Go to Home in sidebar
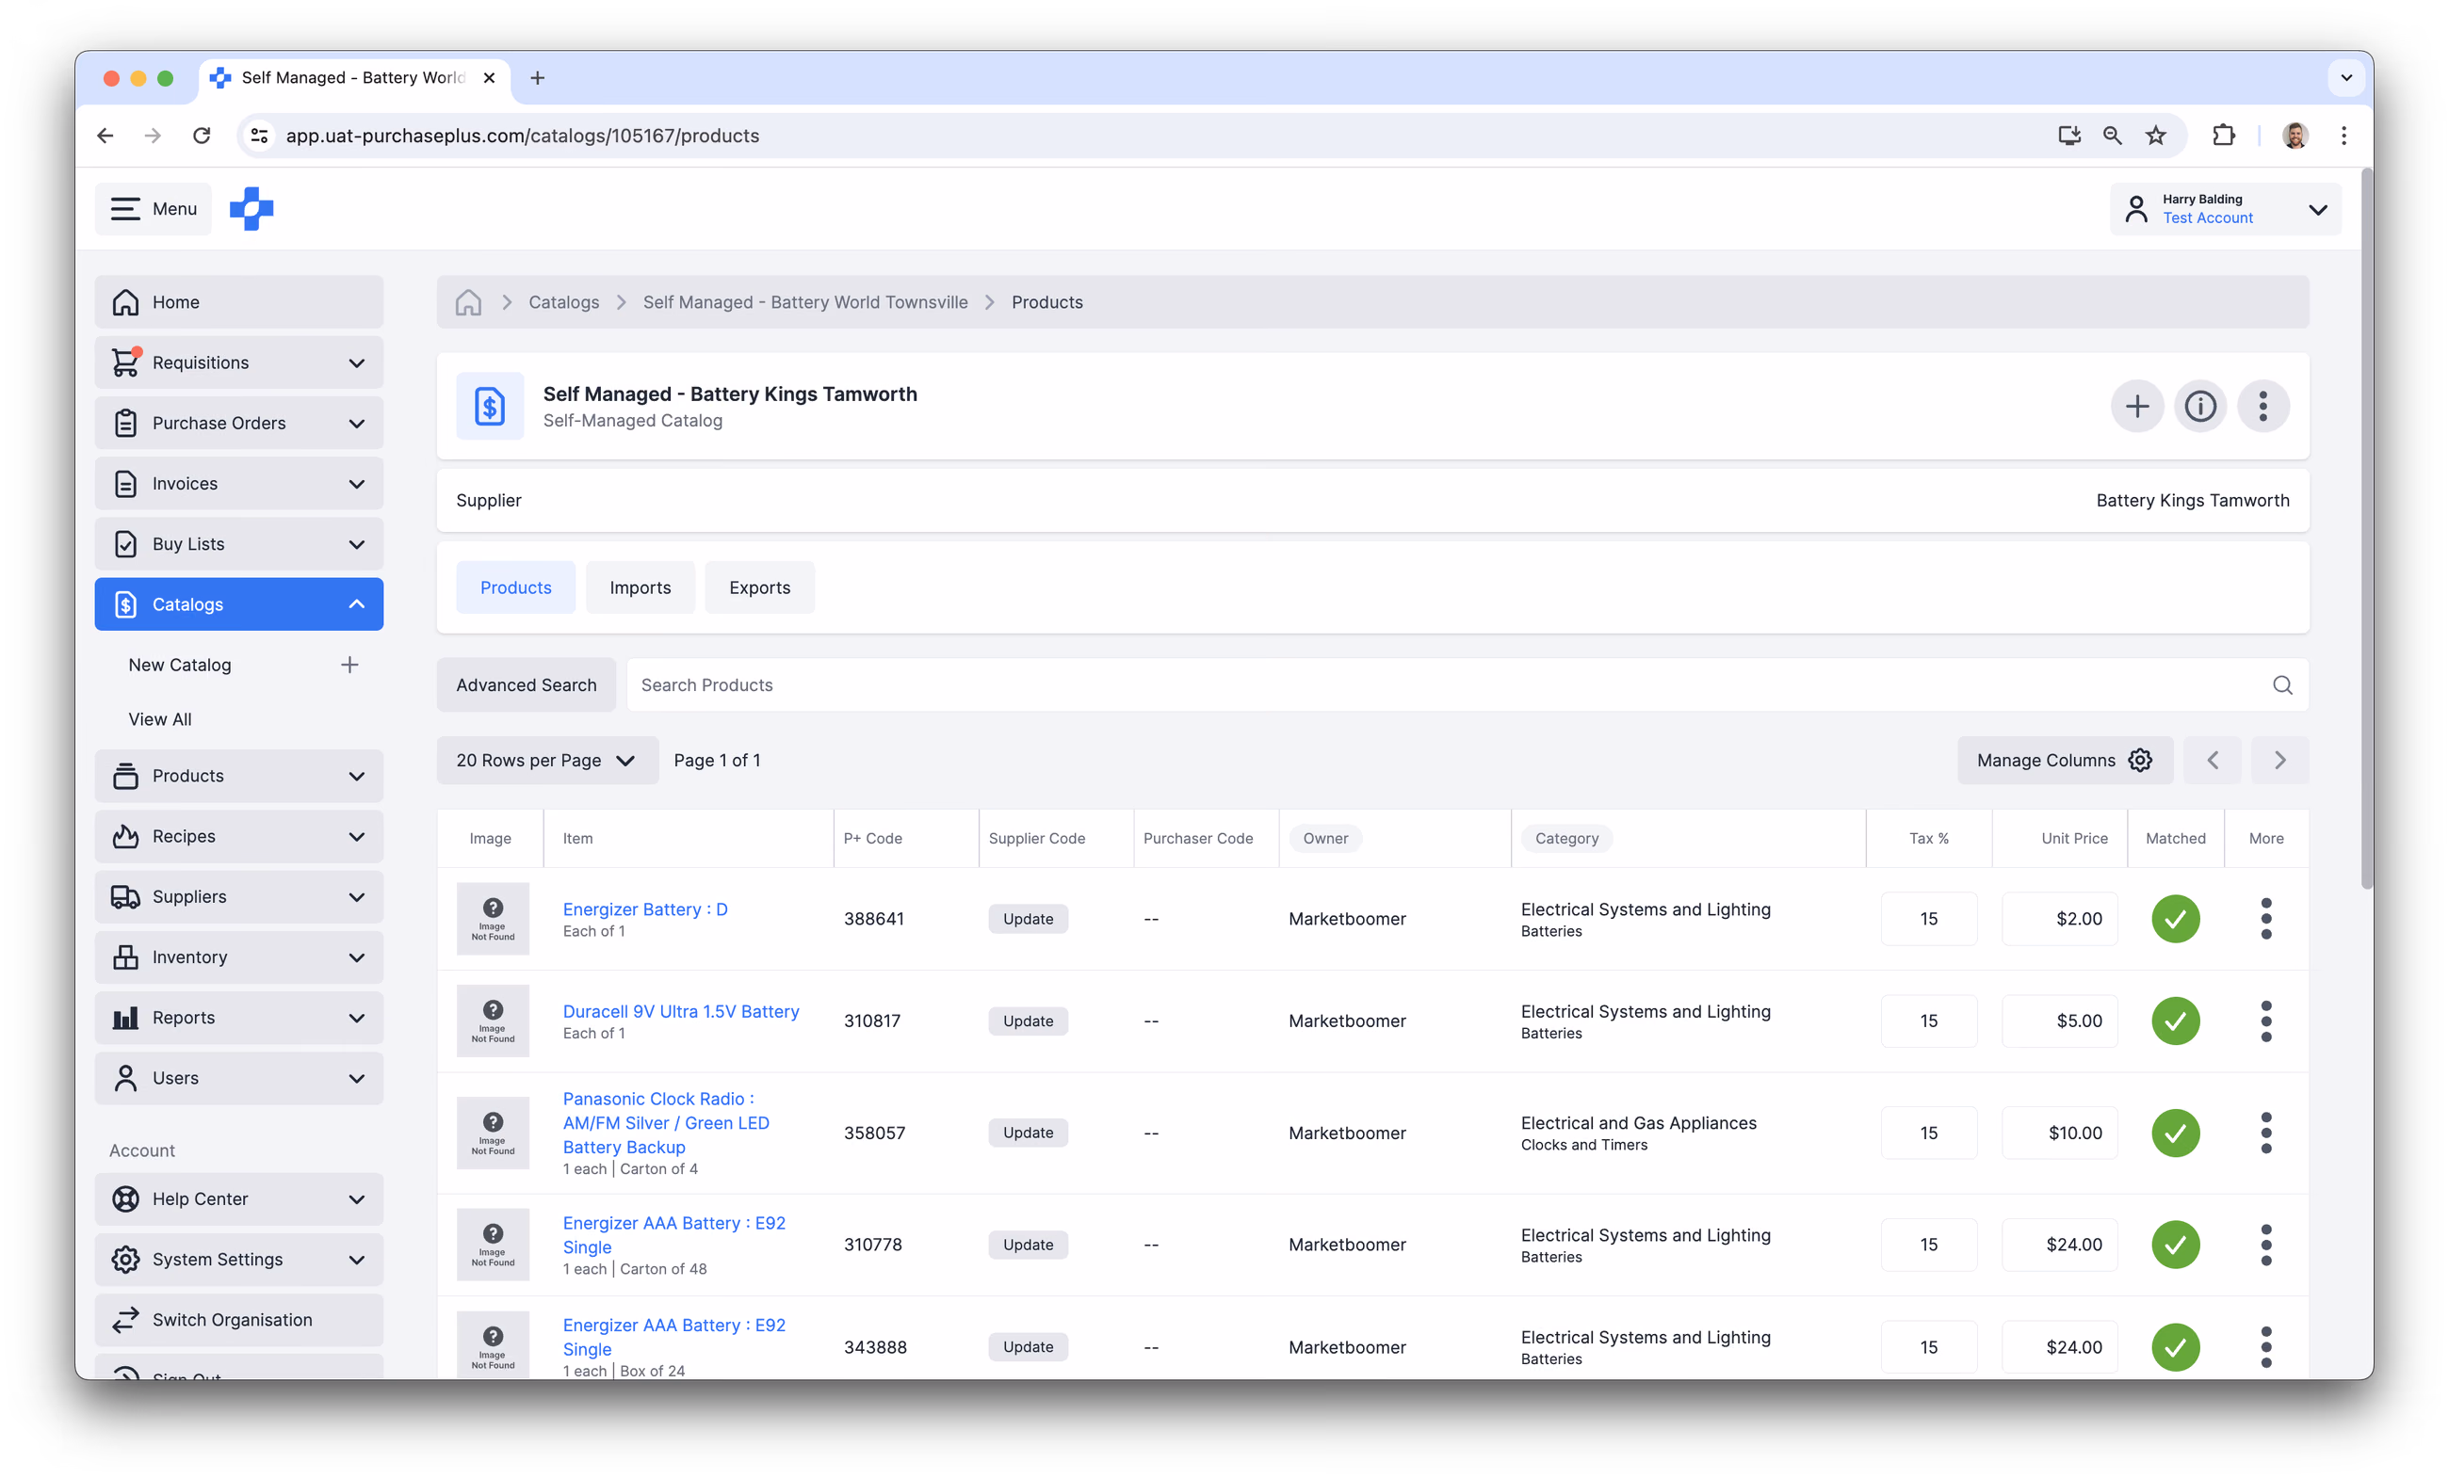The height and width of the screenshot is (1479, 2449). point(238,302)
